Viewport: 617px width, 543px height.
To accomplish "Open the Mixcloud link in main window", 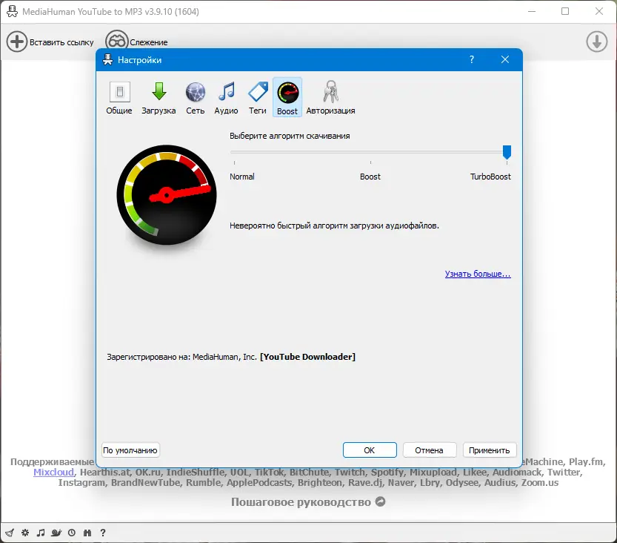I will pos(53,472).
